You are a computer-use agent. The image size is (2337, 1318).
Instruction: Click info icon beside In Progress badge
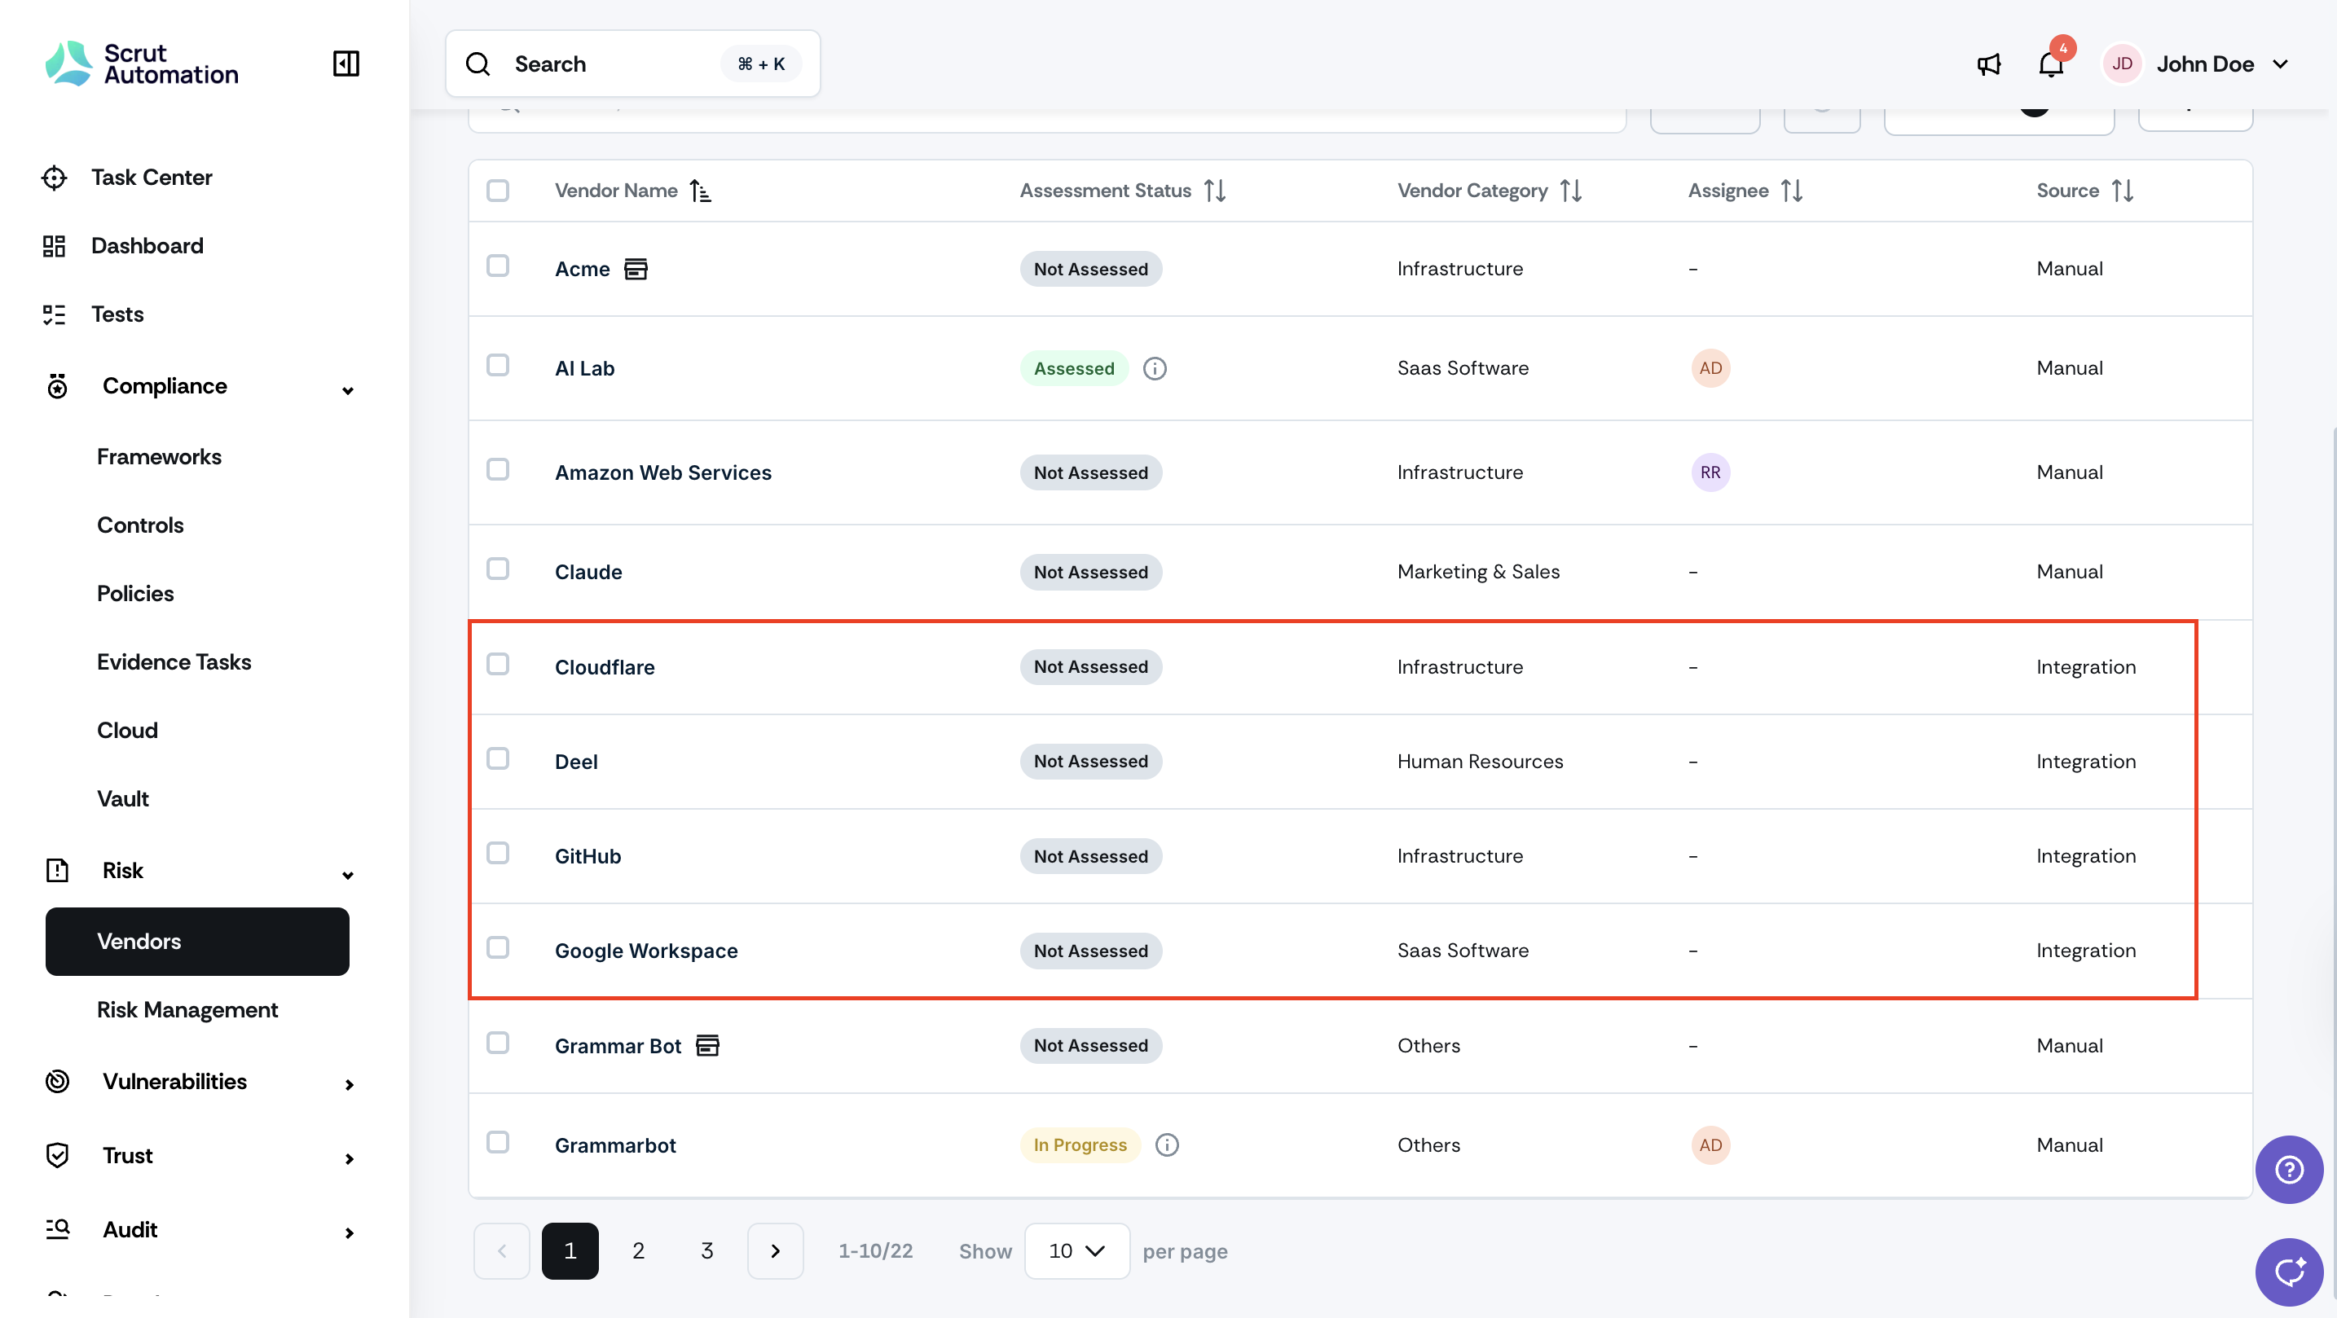1167,1144
